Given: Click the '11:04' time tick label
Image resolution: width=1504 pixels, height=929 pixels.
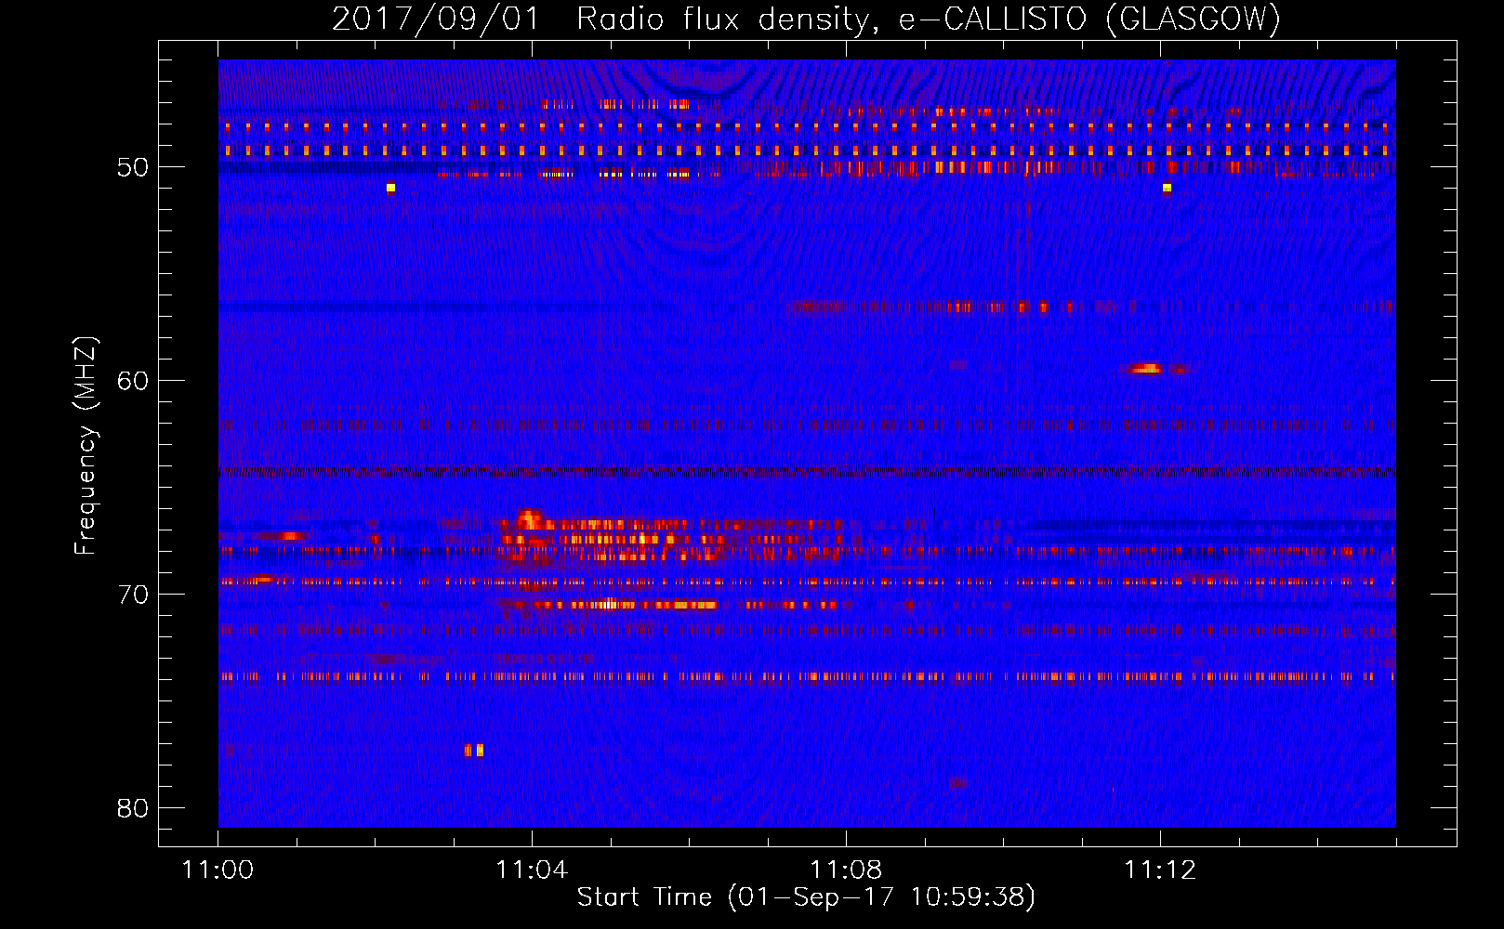Looking at the screenshot, I should click(532, 870).
